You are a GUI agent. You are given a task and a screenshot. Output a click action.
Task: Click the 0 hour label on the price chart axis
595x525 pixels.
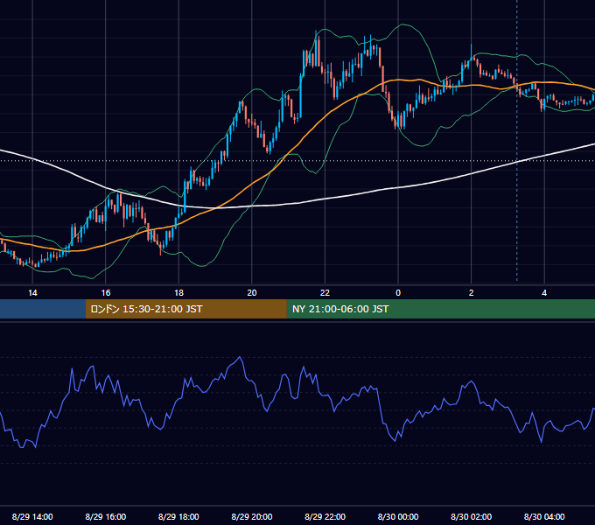click(398, 293)
